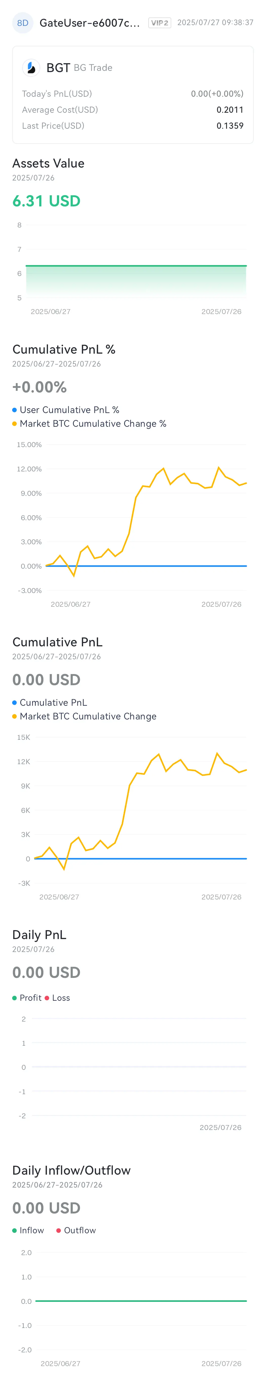Click the green Assets Value chart area

point(136,281)
